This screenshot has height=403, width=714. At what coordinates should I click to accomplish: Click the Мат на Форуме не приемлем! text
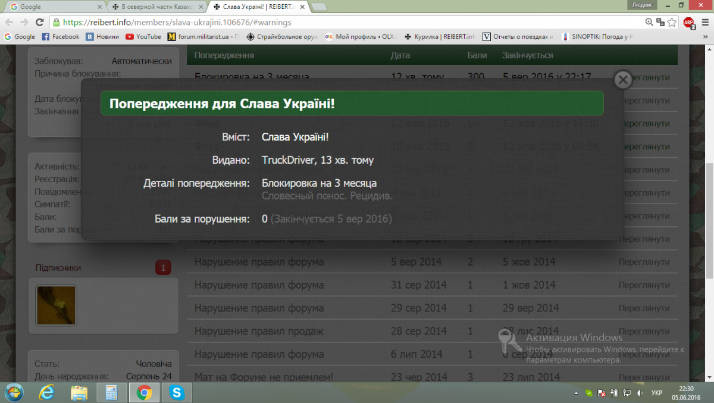(x=264, y=377)
